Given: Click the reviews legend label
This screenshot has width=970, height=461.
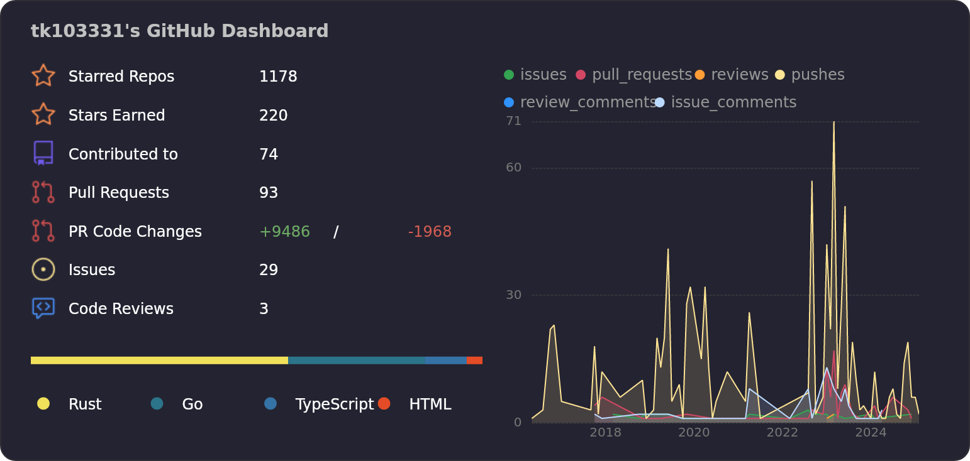Looking at the screenshot, I should click(740, 75).
